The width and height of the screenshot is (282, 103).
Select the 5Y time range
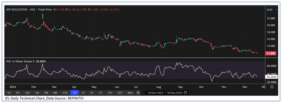(100, 93)
